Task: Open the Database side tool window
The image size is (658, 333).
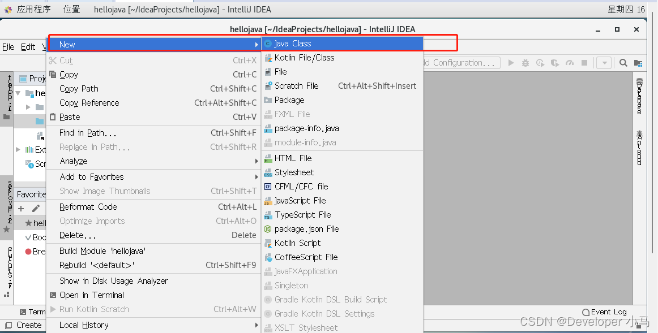Action: click(x=639, y=96)
